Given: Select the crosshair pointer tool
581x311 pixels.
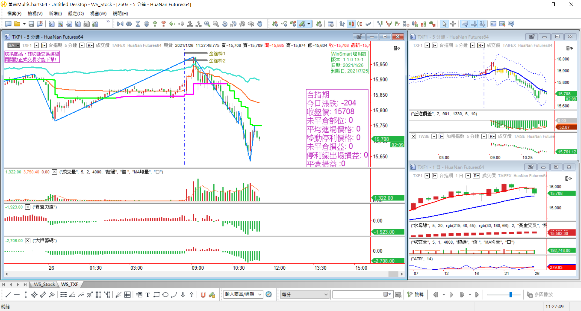Looking at the screenshot, I should tap(453, 24).
